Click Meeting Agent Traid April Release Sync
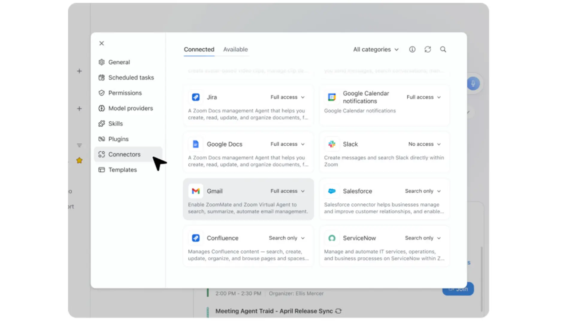 tap(274, 311)
